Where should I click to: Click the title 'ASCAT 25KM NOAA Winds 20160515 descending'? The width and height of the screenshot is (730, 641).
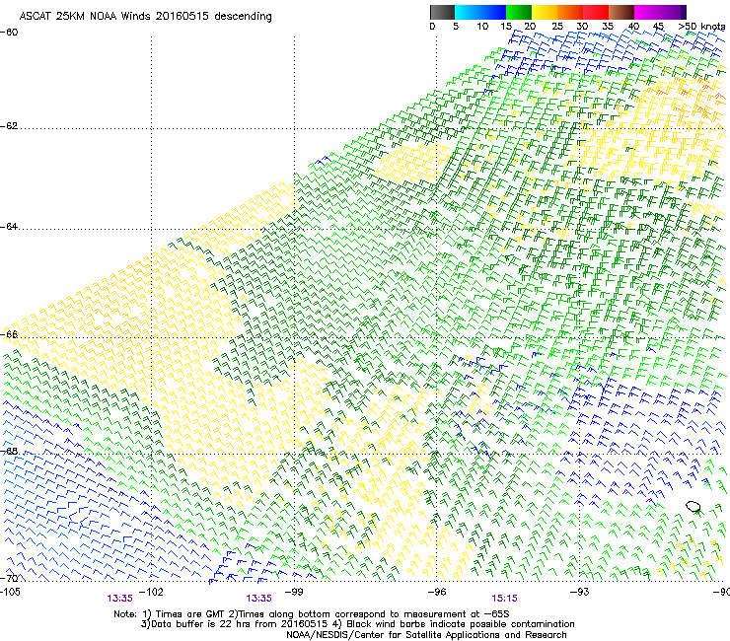coord(146,16)
